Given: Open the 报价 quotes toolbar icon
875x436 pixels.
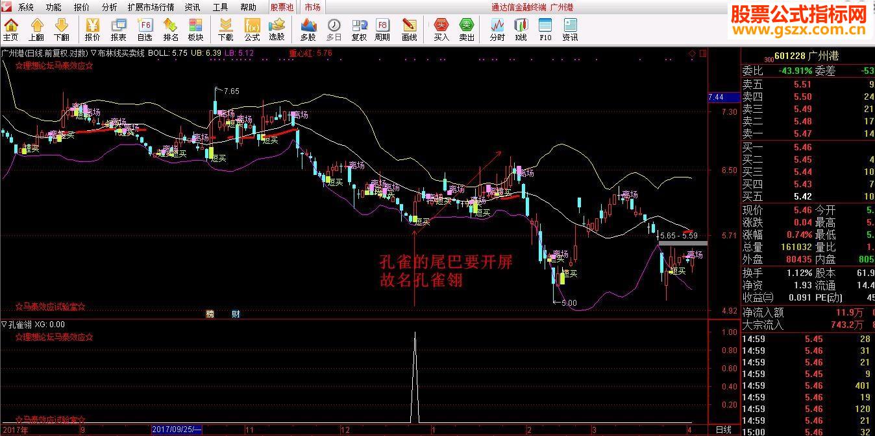Looking at the screenshot, I should (93, 30).
